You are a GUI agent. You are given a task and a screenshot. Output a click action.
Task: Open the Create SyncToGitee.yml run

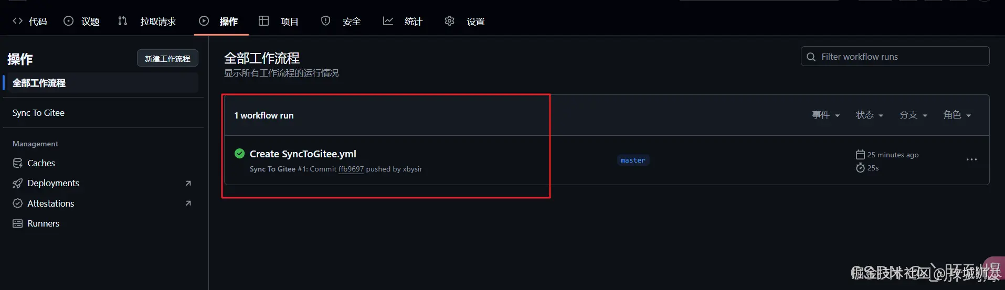coord(303,154)
